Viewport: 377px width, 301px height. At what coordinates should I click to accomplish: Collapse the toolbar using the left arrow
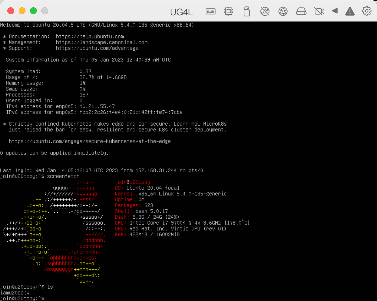pos(335,11)
